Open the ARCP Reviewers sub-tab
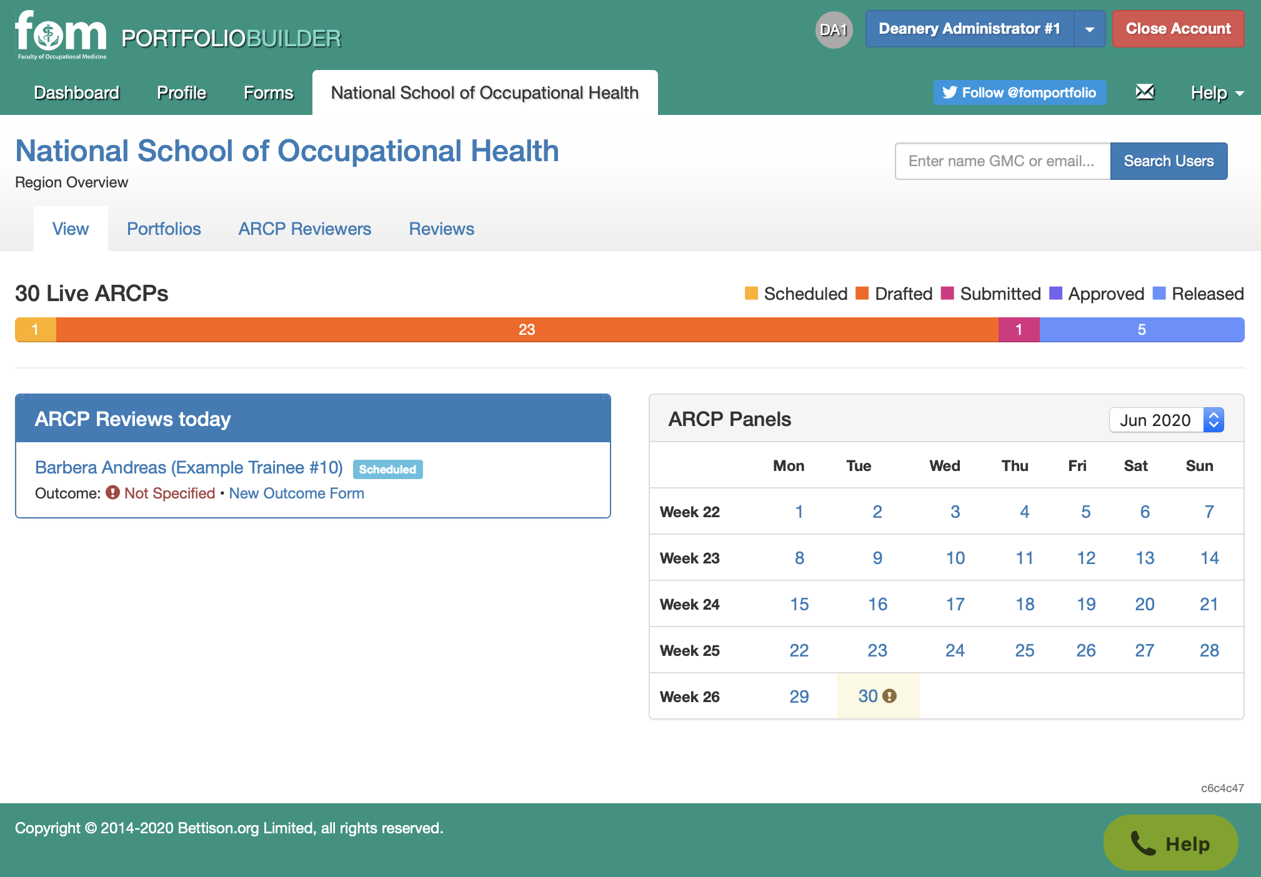Image resolution: width=1261 pixels, height=877 pixels. tap(305, 229)
